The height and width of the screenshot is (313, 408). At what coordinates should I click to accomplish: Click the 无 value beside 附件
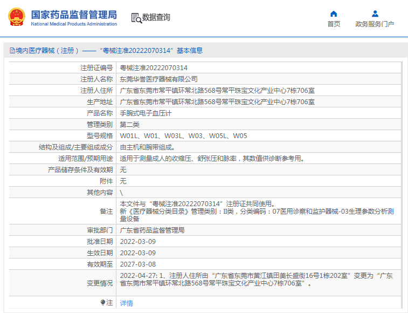pyautogui.click(x=123, y=181)
